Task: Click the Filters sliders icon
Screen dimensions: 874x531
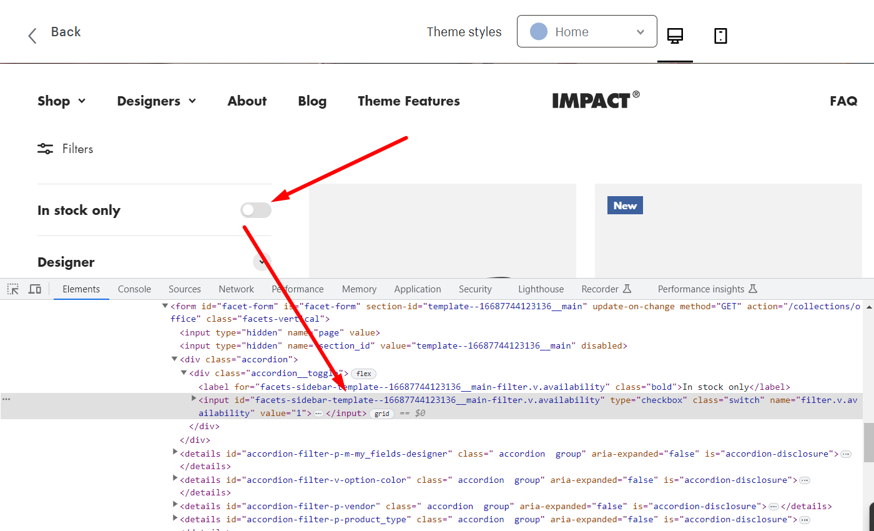Action: tap(45, 149)
